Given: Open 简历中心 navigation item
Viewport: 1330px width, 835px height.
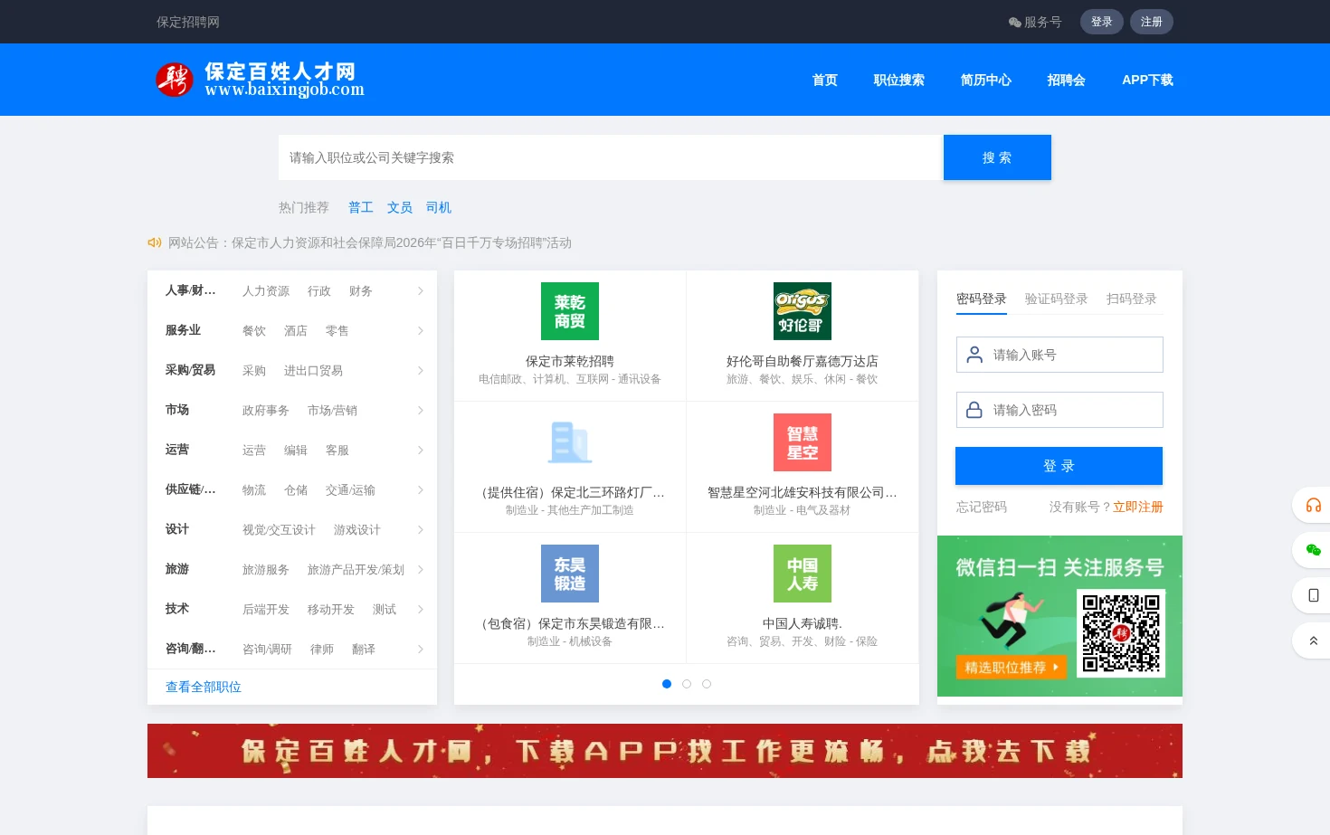Looking at the screenshot, I should (986, 80).
